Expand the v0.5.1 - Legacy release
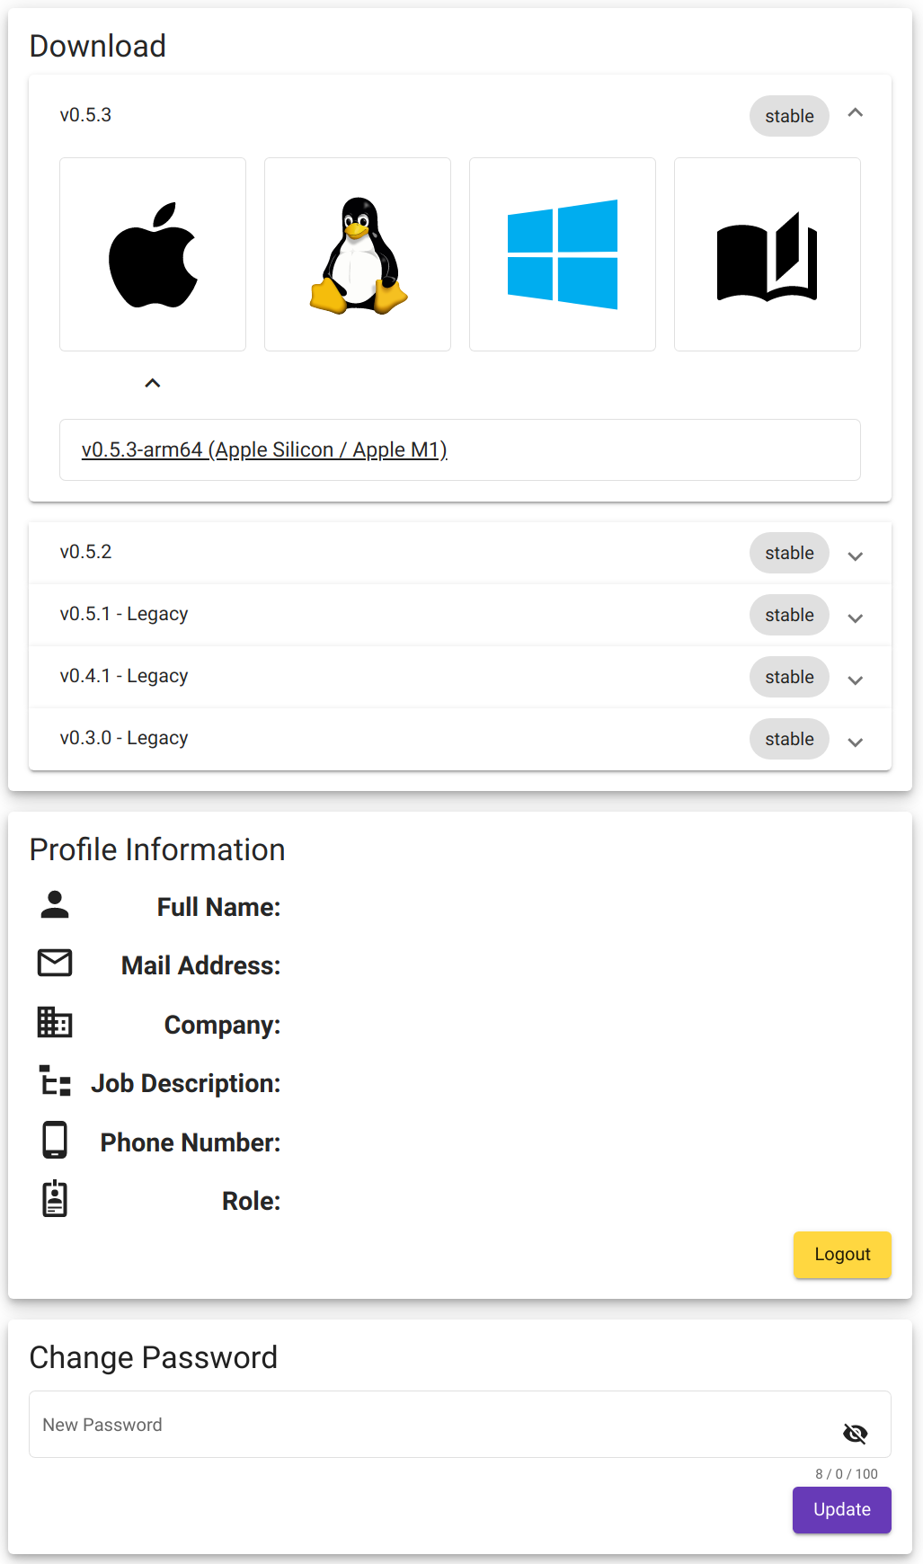The image size is (923, 1564). tap(855, 618)
